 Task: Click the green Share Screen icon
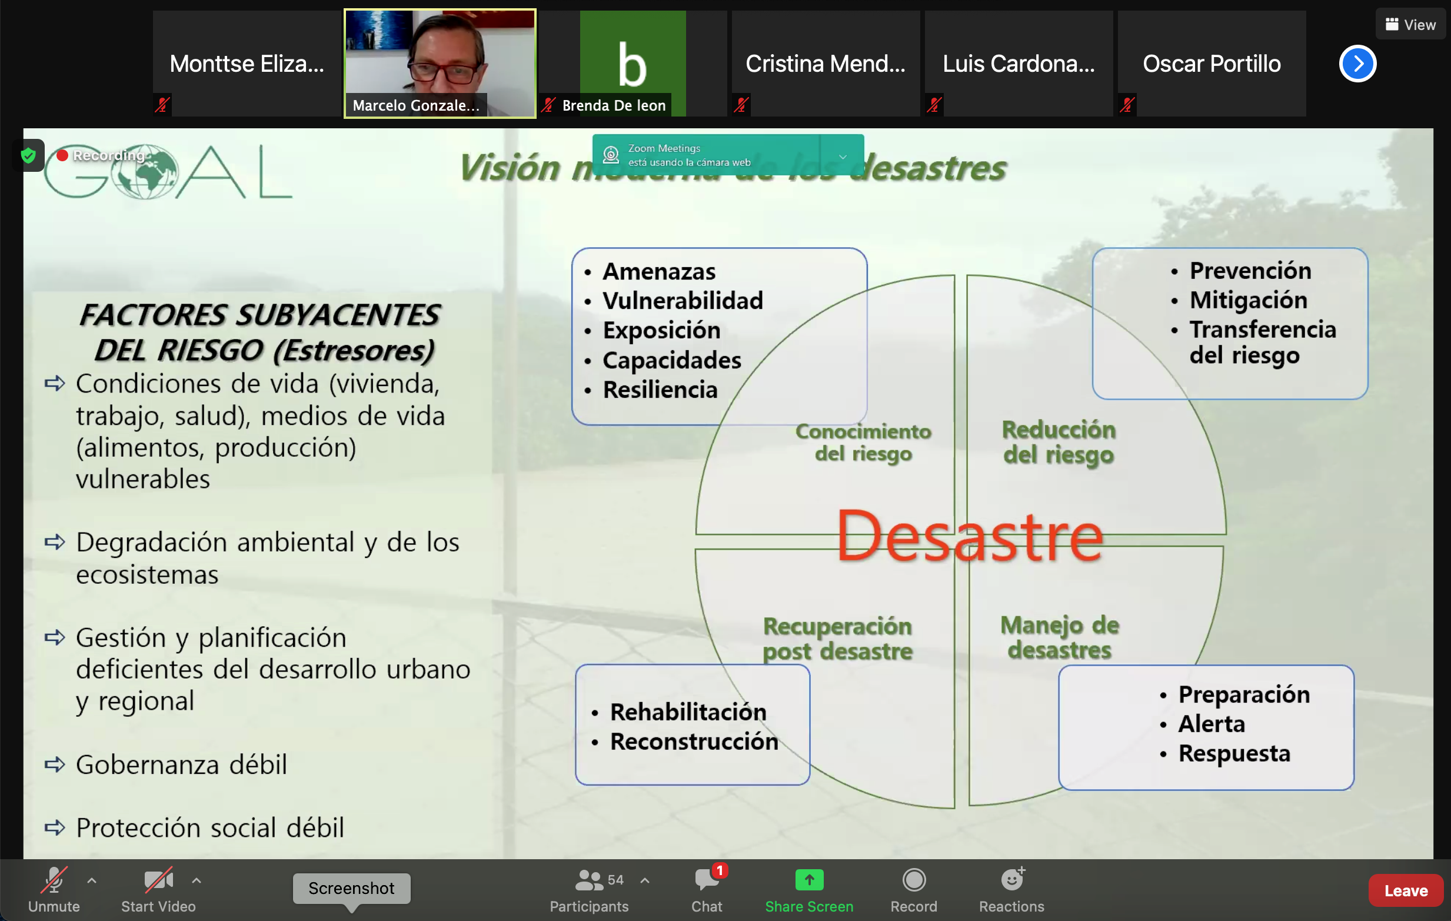[808, 880]
